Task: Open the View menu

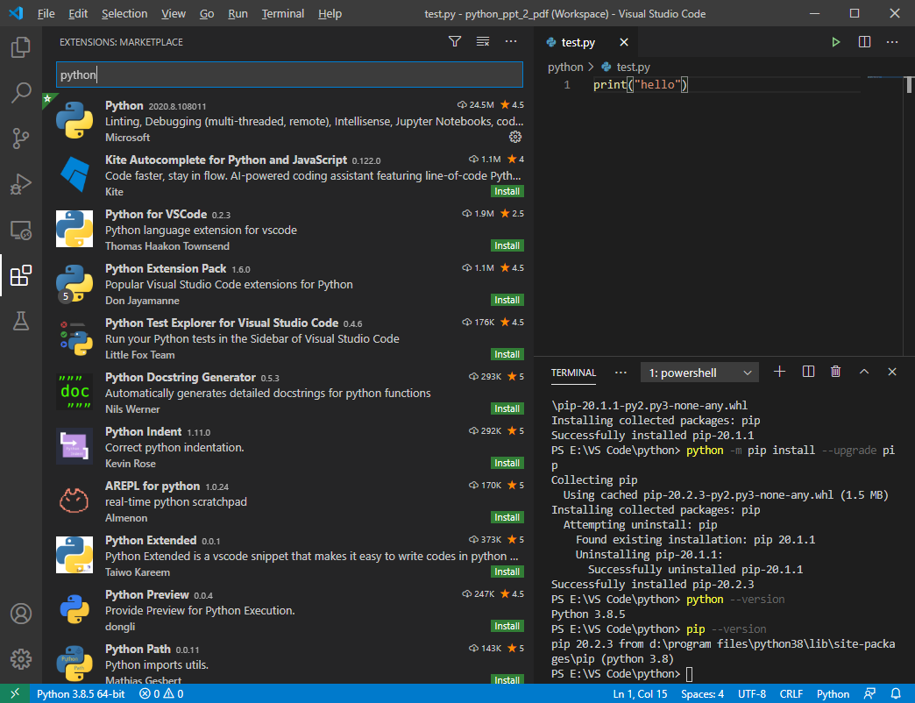Action: click(174, 13)
